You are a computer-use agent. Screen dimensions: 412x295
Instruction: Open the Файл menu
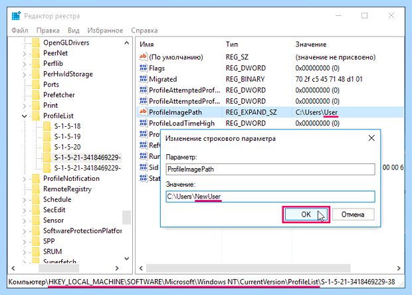coord(20,31)
